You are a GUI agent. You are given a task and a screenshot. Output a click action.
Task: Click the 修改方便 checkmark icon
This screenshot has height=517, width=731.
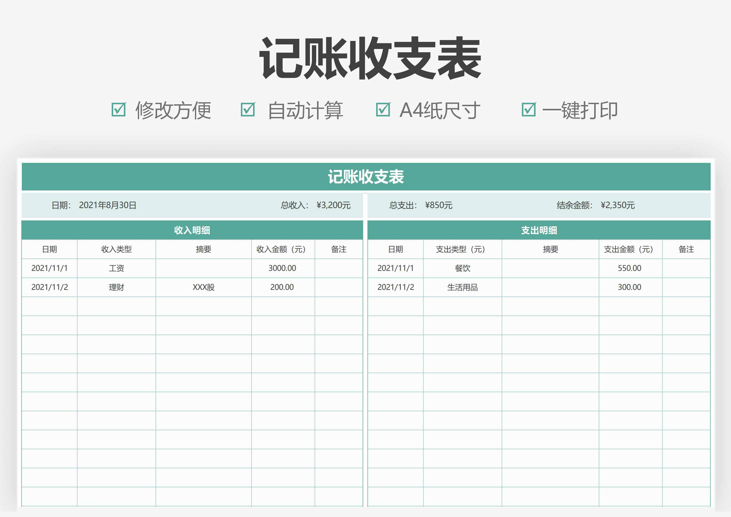coord(119,110)
